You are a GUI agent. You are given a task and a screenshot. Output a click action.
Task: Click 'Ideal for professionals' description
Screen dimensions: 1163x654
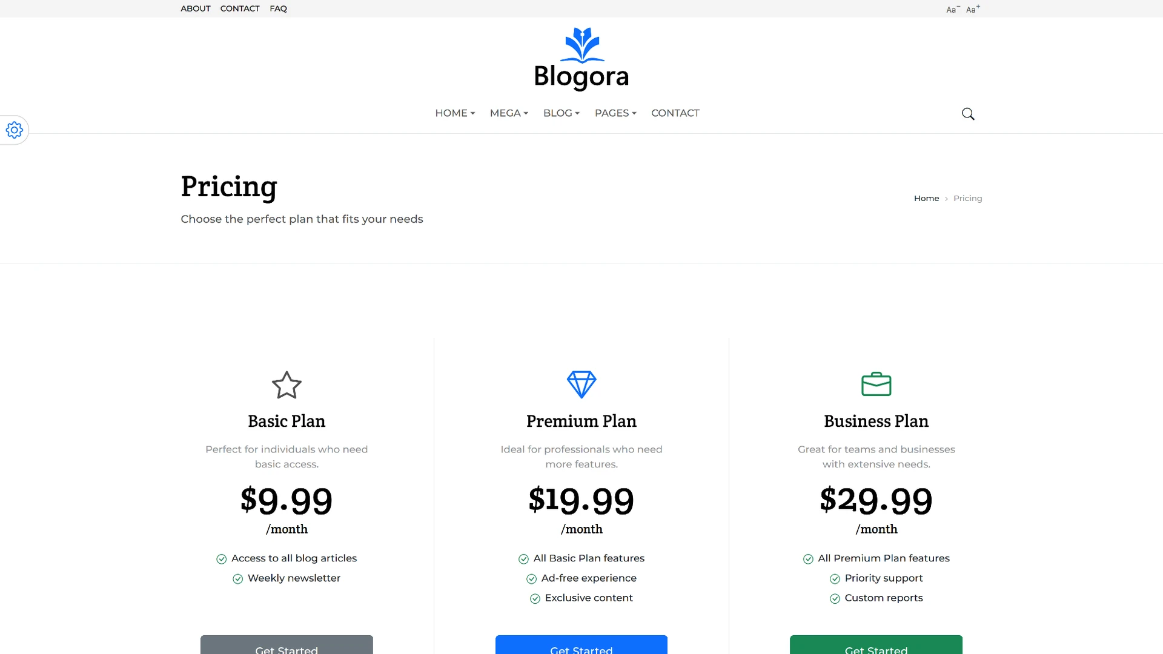coord(581,457)
